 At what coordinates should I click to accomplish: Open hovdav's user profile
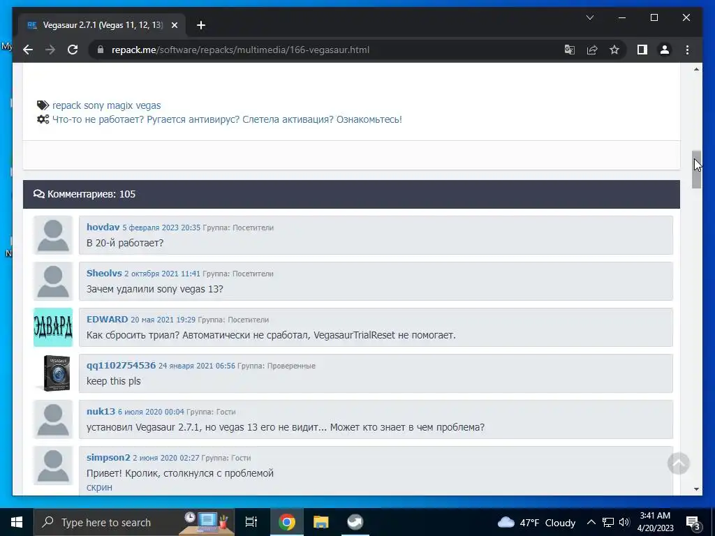click(103, 227)
